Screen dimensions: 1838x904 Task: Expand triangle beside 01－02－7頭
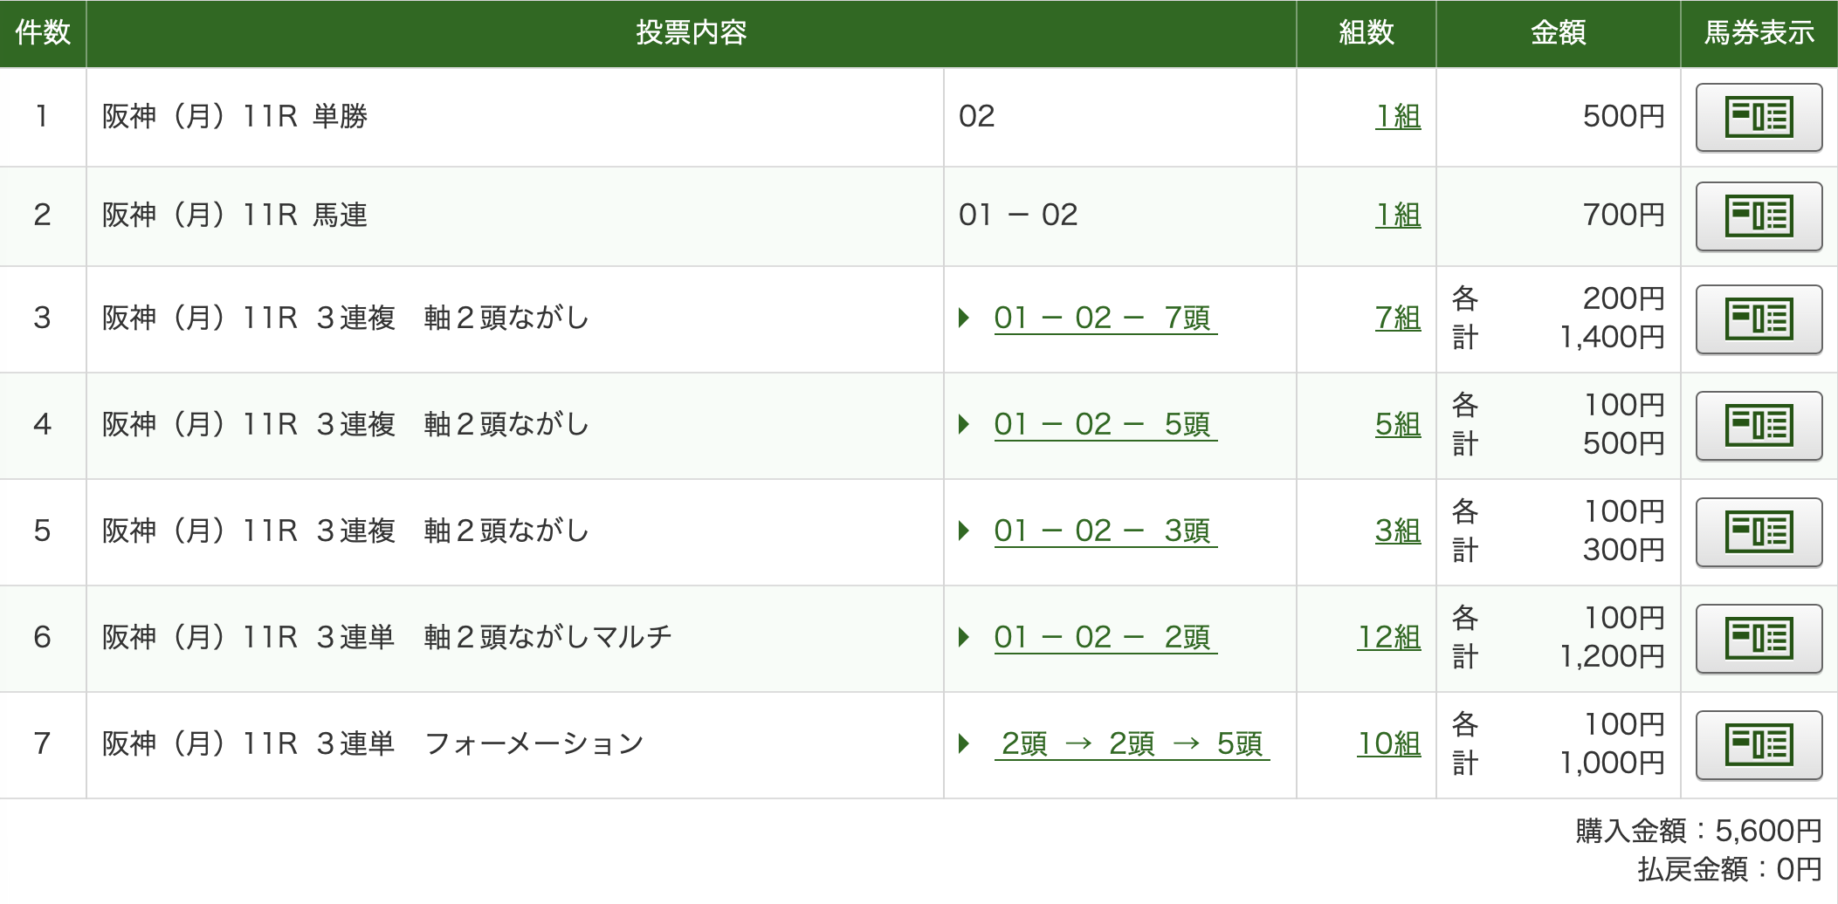click(x=964, y=318)
